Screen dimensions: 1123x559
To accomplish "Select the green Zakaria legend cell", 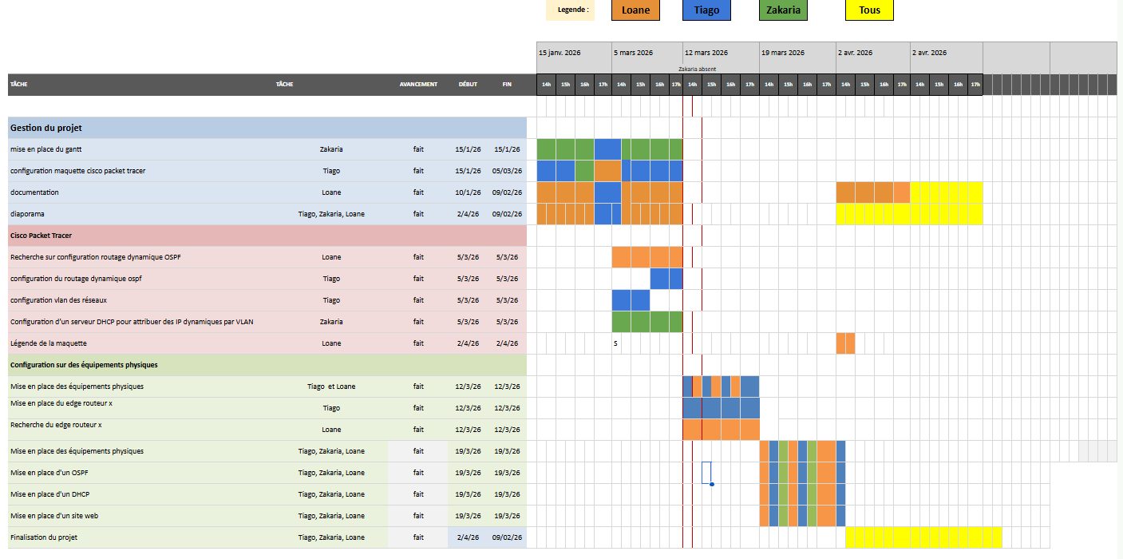I will click(x=783, y=10).
